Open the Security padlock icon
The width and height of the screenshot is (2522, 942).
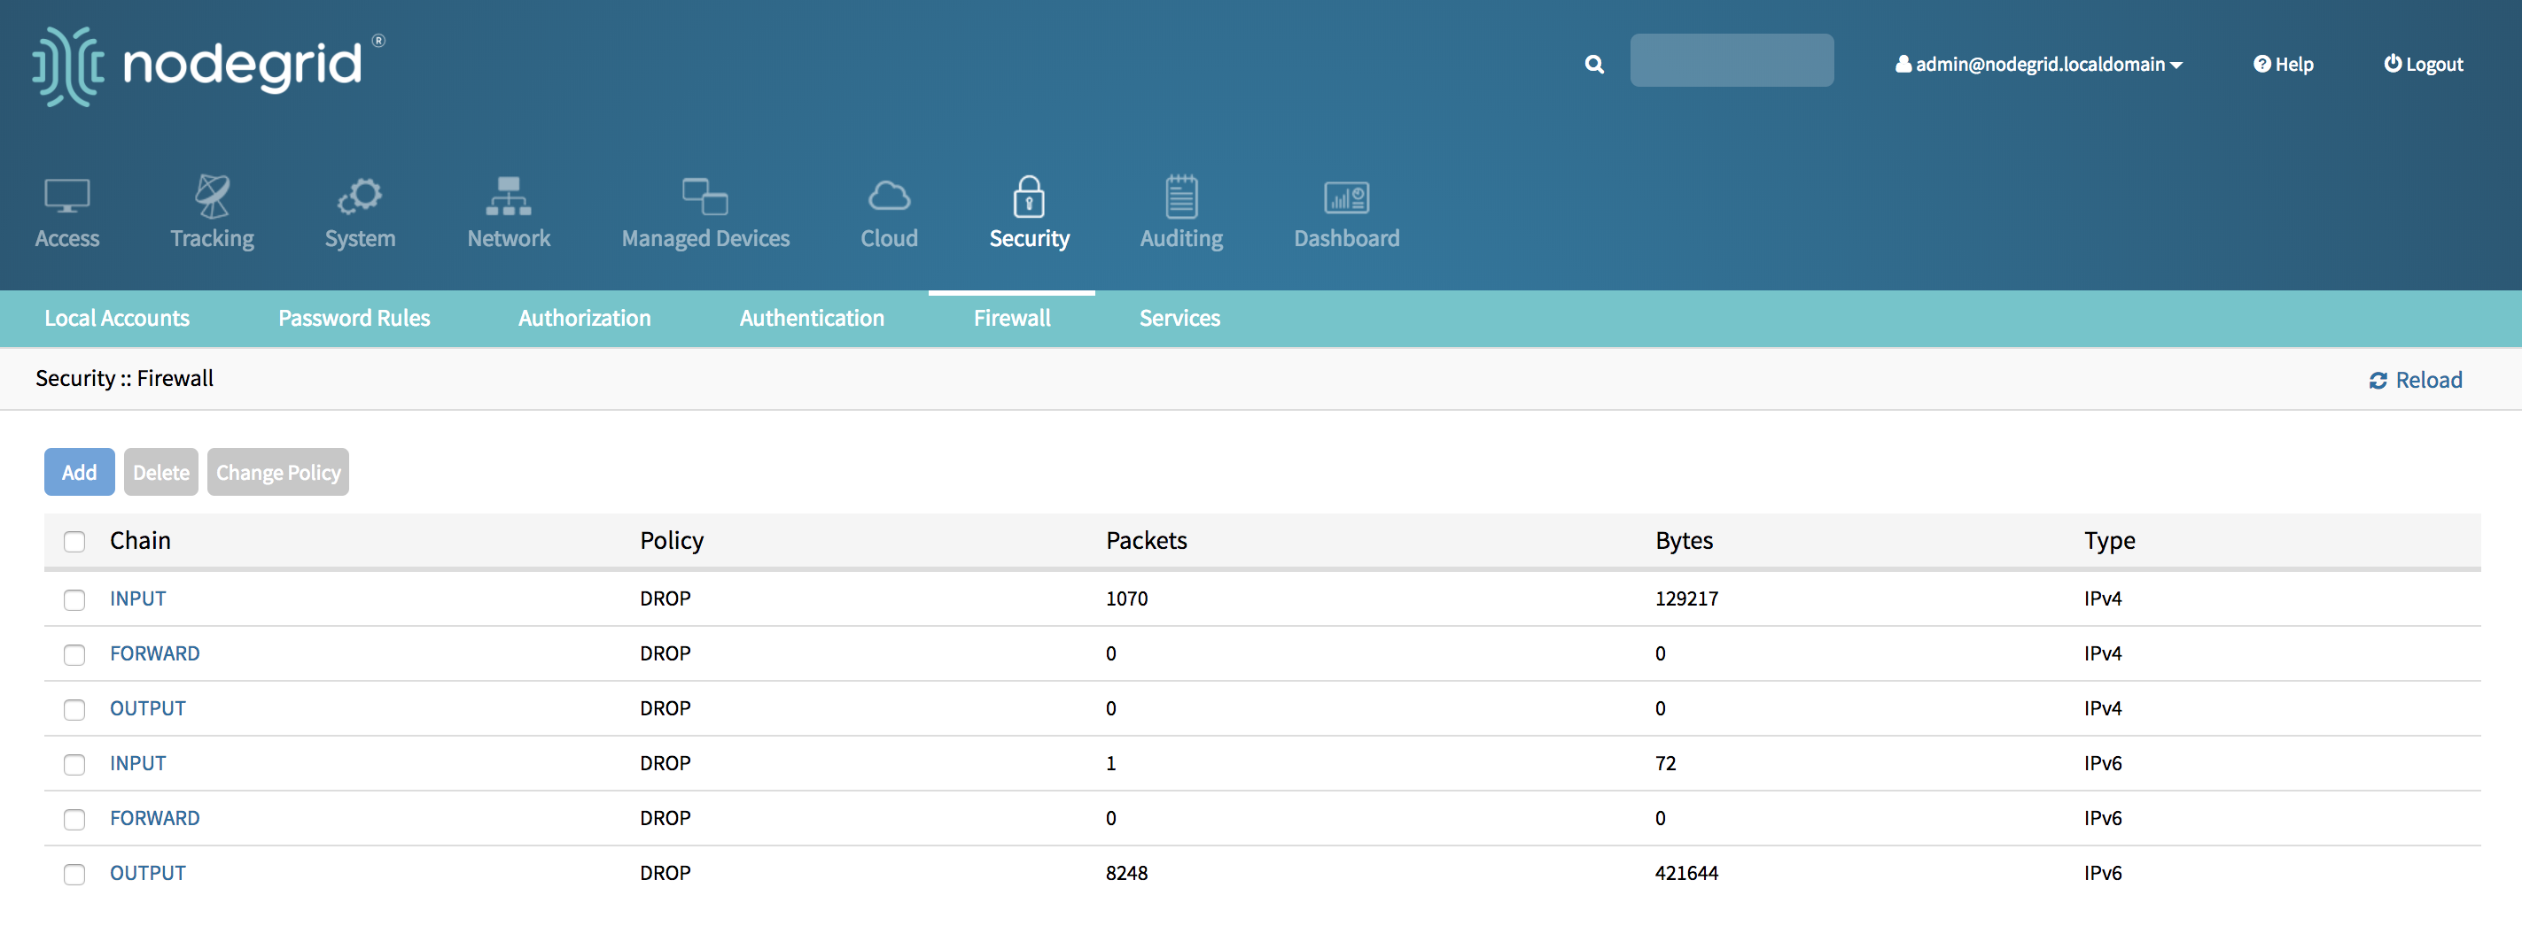point(1028,196)
